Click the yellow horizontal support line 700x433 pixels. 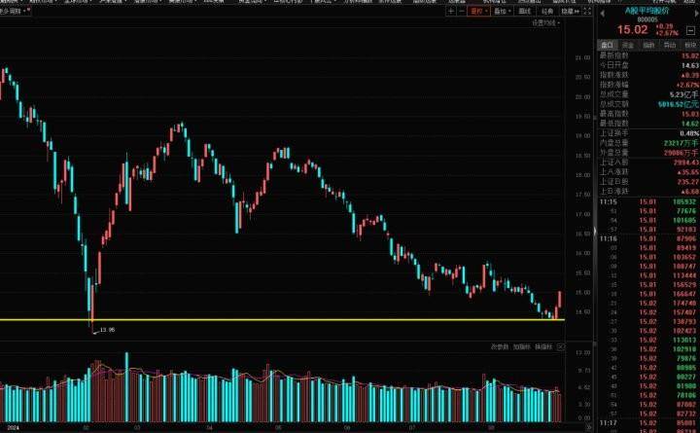(x=282, y=319)
